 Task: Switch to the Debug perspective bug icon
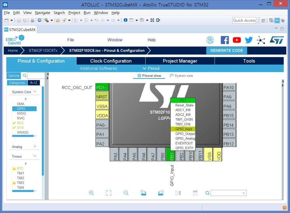(283, 20)
